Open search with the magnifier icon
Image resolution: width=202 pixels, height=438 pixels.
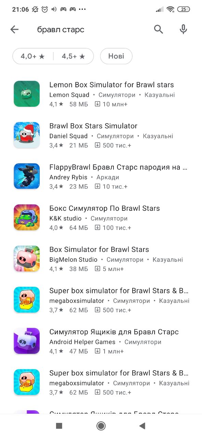pos(159,30)
